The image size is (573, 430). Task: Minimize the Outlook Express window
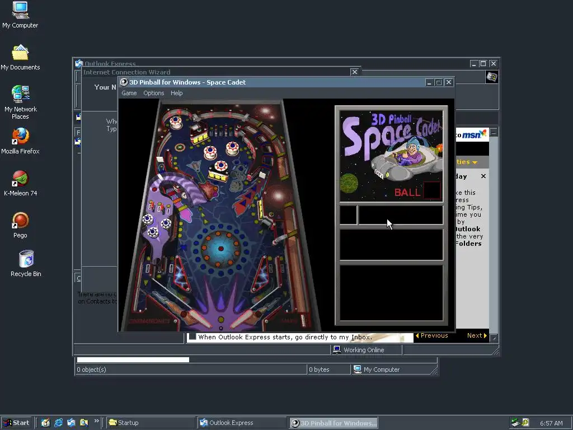point(473,64)
